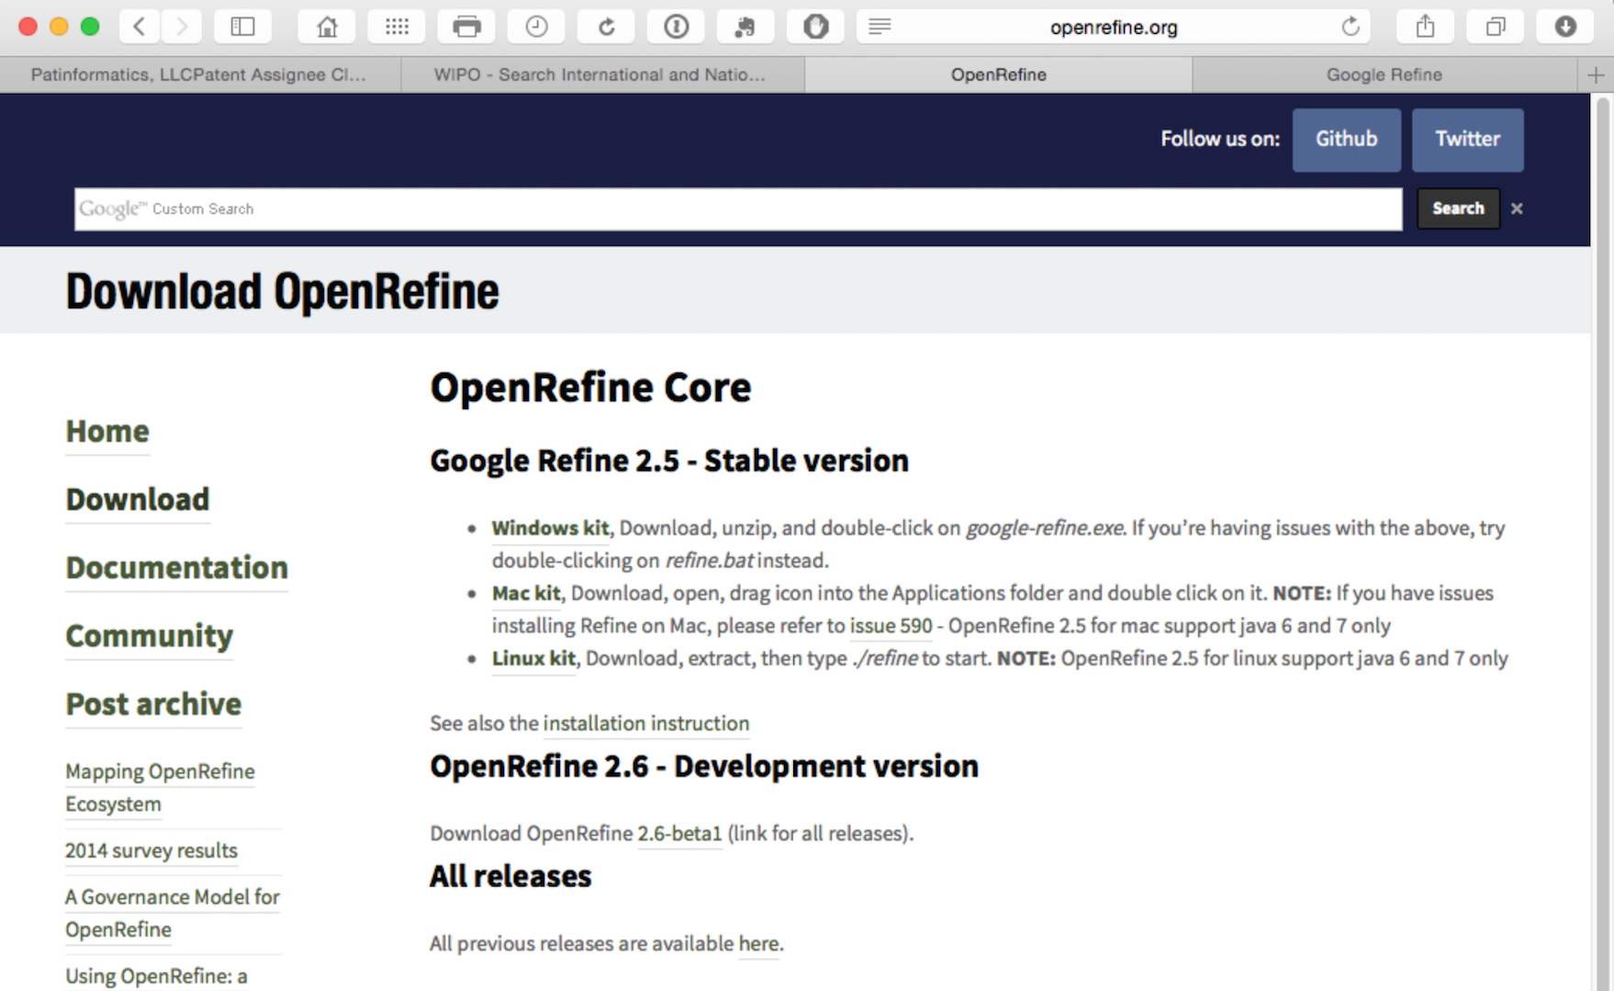The image size is (1614, 991).
Task: Open previous releases via 'here' link
Action: tap(758, 943)
